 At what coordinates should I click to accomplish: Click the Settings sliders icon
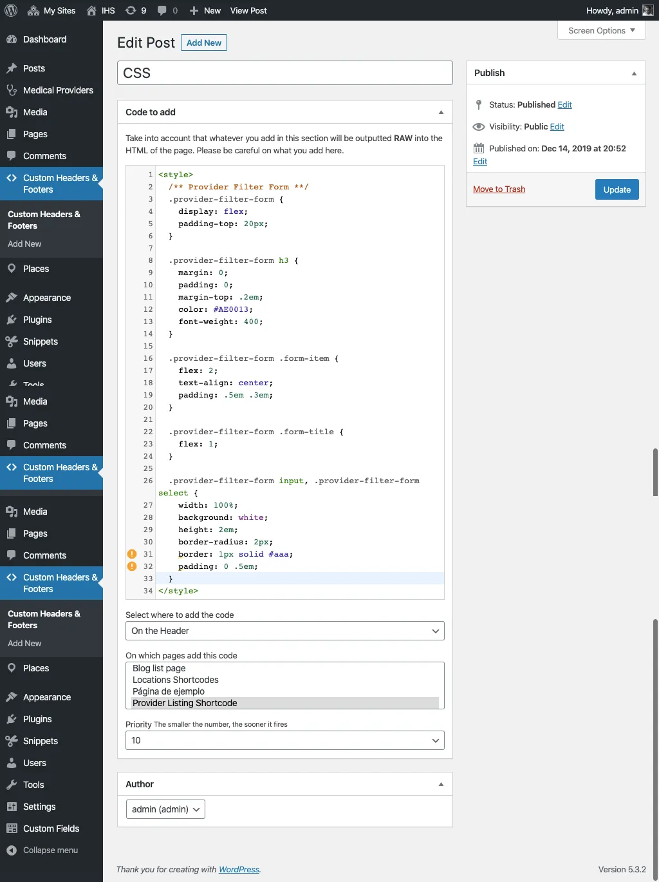(x=12, y=807)
